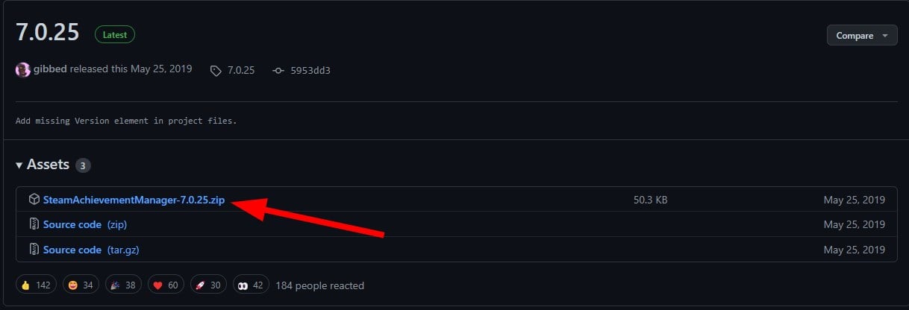This screenshot has height=310, width=909.
Task: Download SteamAchievementManager-7.0.25.zip
Action: tap(134, 200)
